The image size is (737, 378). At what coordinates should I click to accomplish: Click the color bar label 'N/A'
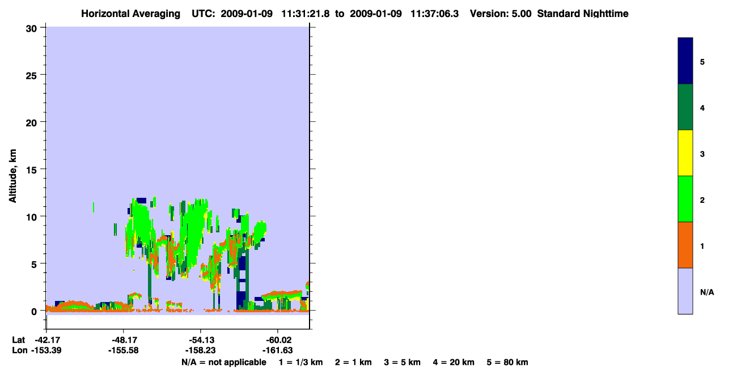(706, 292)
